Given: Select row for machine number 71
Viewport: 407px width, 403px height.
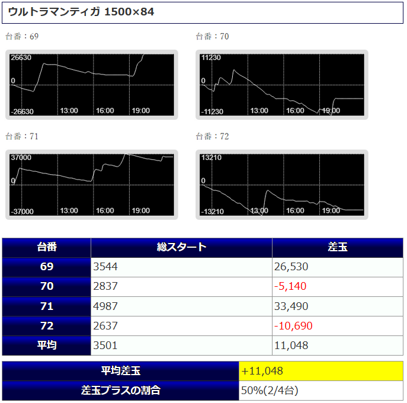Looking at the screenshot, I should (47, 306).
